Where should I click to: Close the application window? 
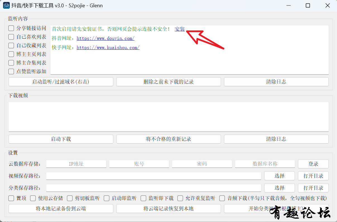[x=328, y=6]
